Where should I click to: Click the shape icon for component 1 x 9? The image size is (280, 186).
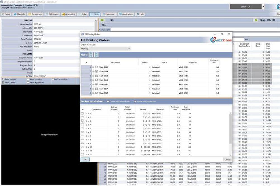pos(82,143)
